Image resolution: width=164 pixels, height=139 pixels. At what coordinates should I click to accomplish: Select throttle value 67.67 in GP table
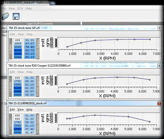(x=30, y=44)
